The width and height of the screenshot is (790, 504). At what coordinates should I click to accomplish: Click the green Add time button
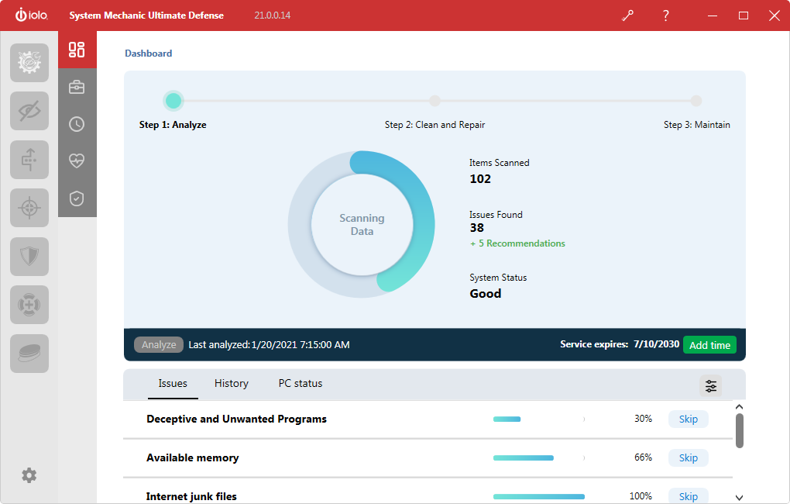(x=709, y=345)
